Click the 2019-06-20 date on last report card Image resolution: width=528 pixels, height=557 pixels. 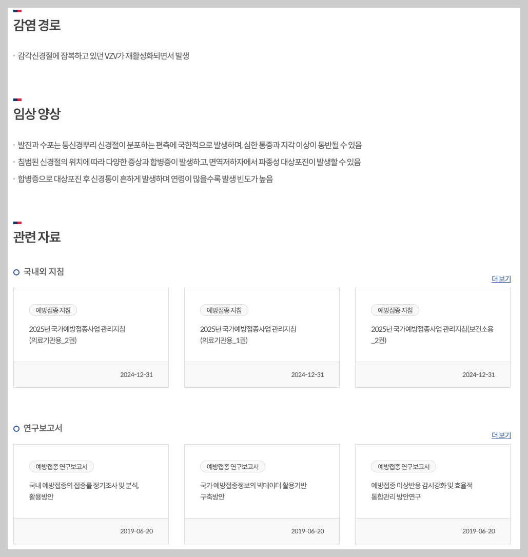click(478, 531)
